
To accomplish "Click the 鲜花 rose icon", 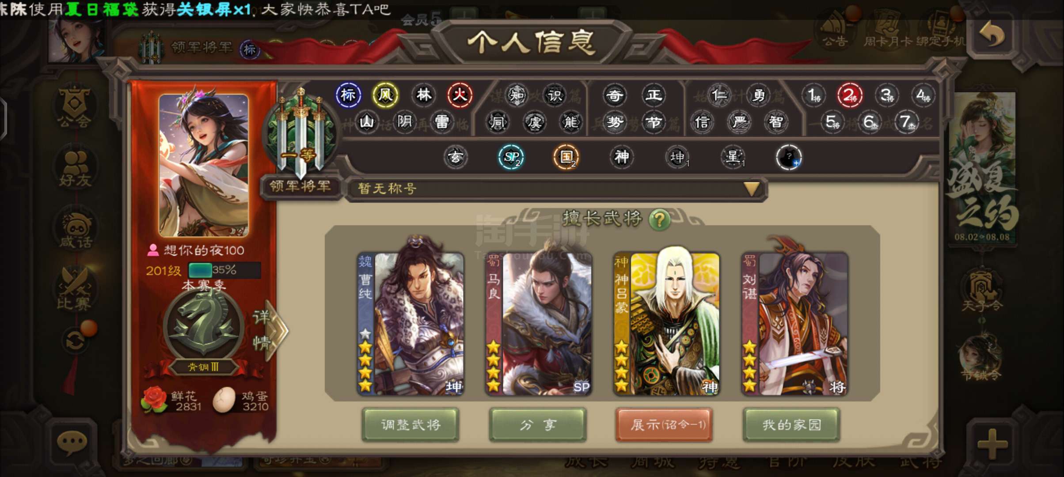I will (x=155, y=400).
